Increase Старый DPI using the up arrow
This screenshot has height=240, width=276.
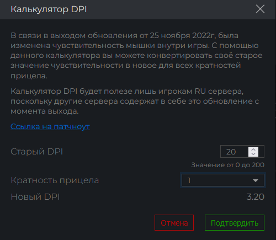253,150
